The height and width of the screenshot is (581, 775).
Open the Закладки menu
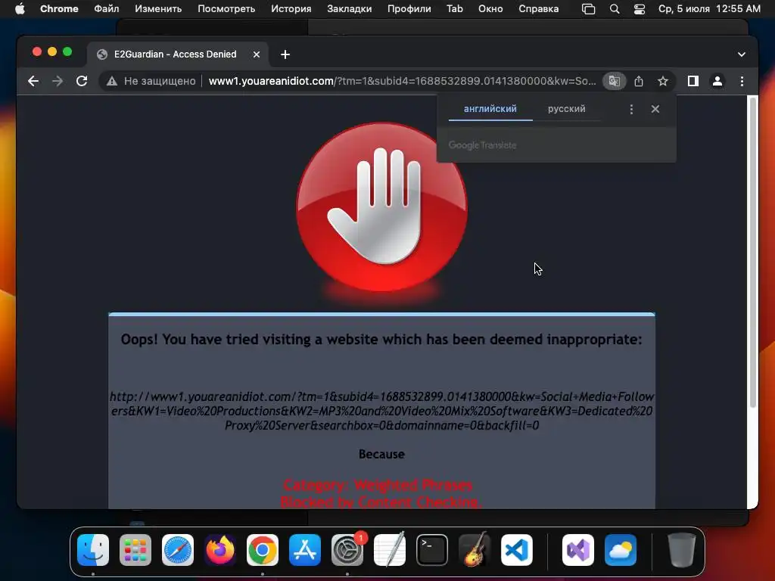[350, 9]
